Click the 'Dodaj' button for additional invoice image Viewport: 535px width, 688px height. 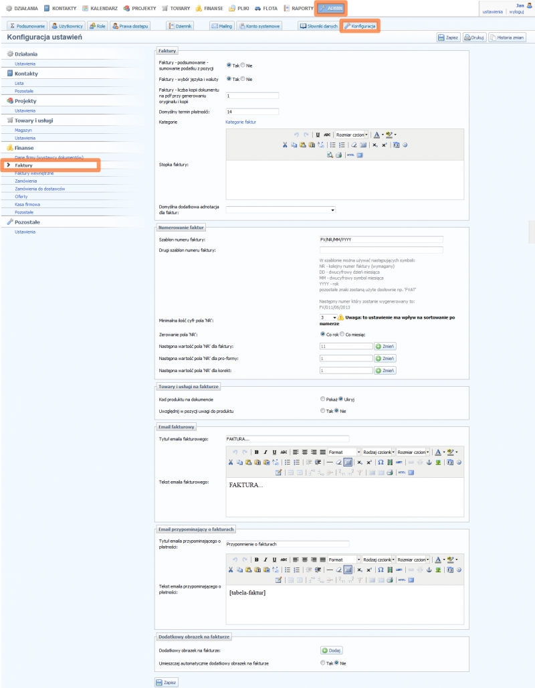(332, 650)
